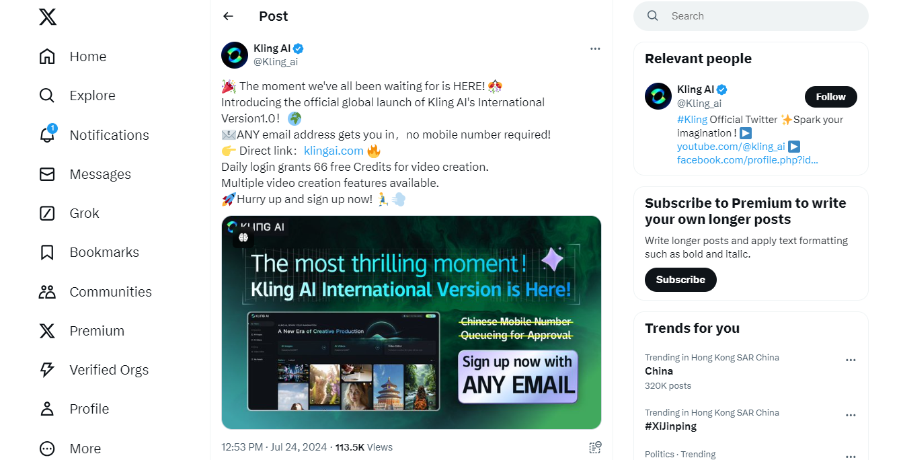
Task: Open Verified Orgs menu item
Action: 94,370
